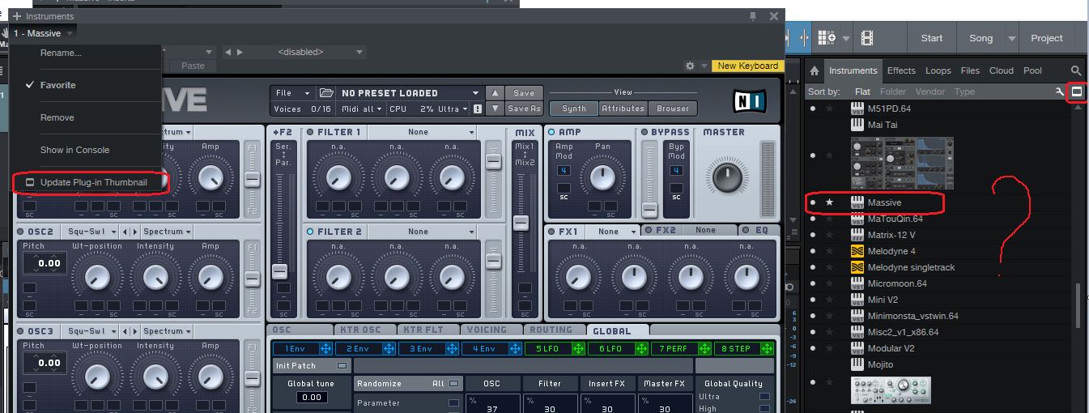
Task: Choose Rename... from the context menu
Action: tap(61, 53)
